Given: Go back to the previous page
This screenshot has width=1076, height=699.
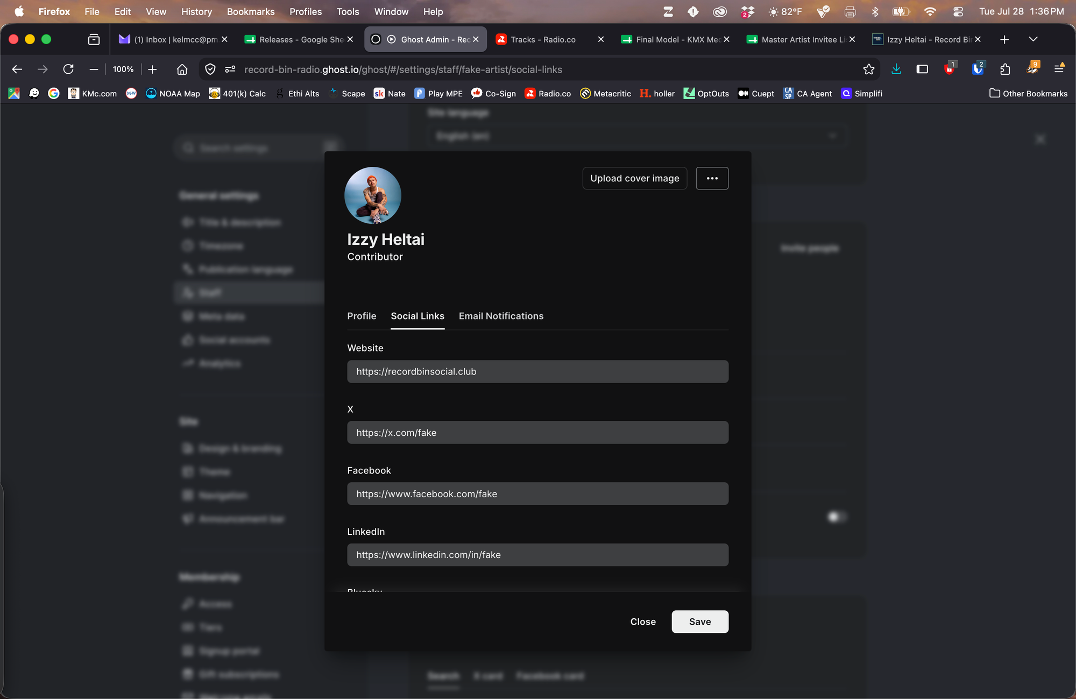Looking at the screenshot, I should coord(17,69).
